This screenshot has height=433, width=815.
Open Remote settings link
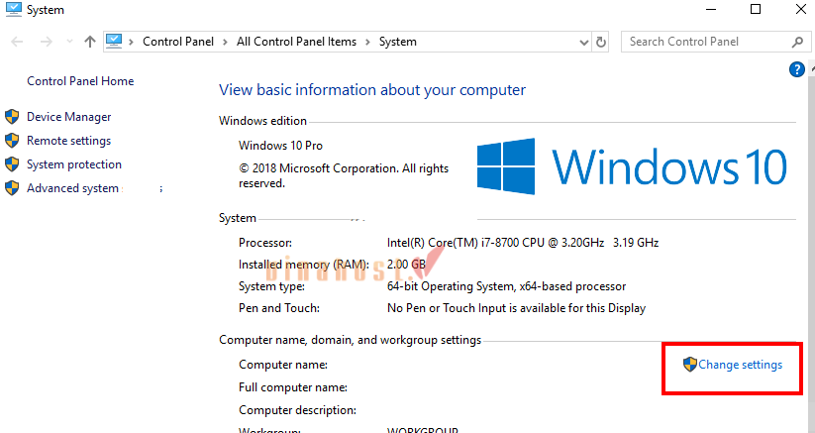point(68,141)
